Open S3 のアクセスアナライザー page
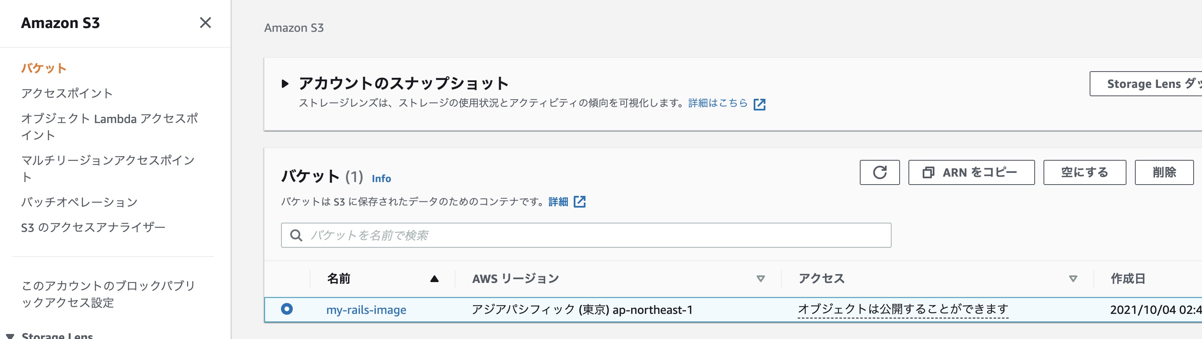The width and height of the screenshot is (1202, 339). (94, 227)
